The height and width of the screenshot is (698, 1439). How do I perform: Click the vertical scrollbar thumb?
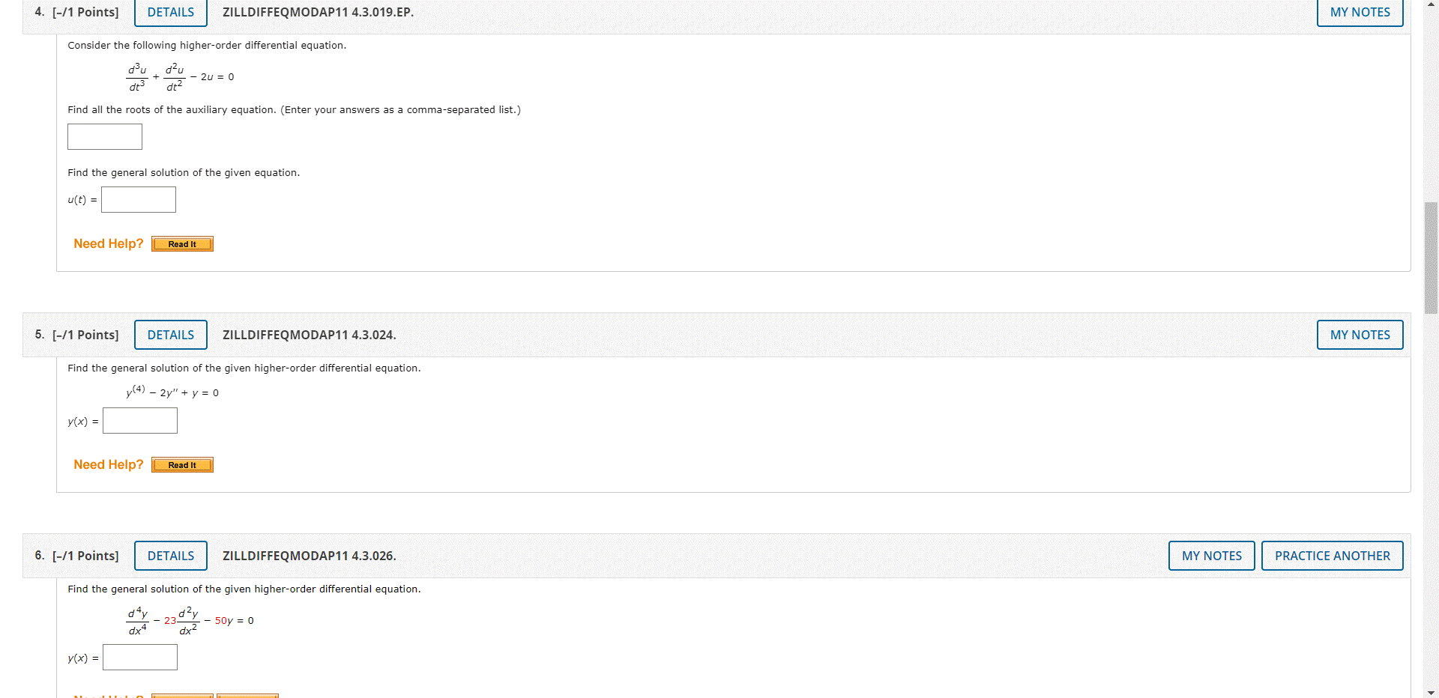pos(1431,258)
